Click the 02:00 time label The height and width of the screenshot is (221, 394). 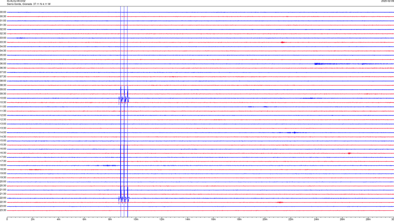[x=3, y=29]
